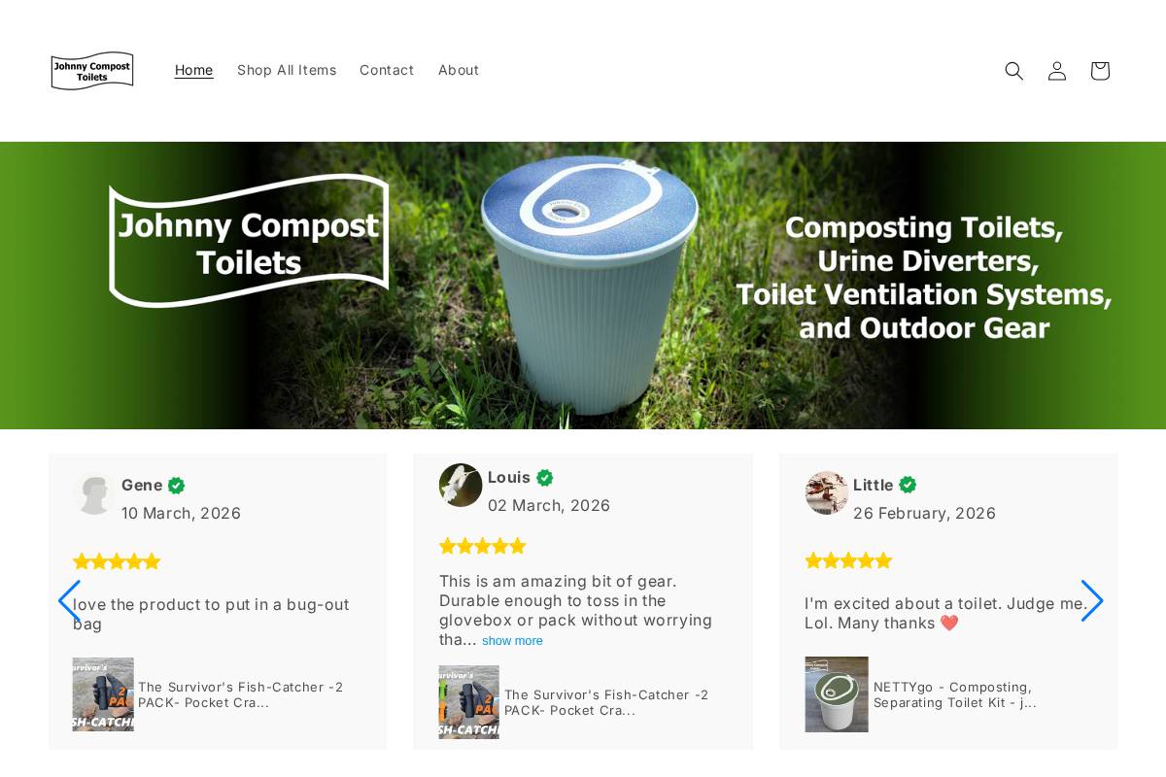Open the Fish-Catcher product in Gene's review
The width and height of the screenshot is (1166, 777).
[103, 694]
